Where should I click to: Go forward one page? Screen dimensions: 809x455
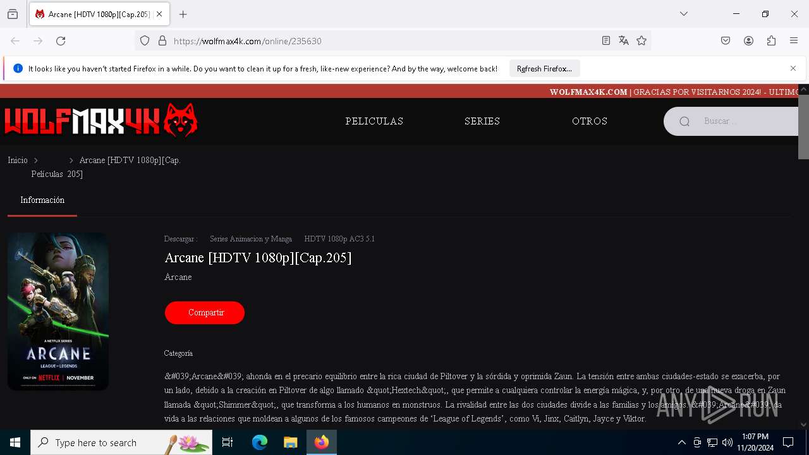(x=38, y=41)
